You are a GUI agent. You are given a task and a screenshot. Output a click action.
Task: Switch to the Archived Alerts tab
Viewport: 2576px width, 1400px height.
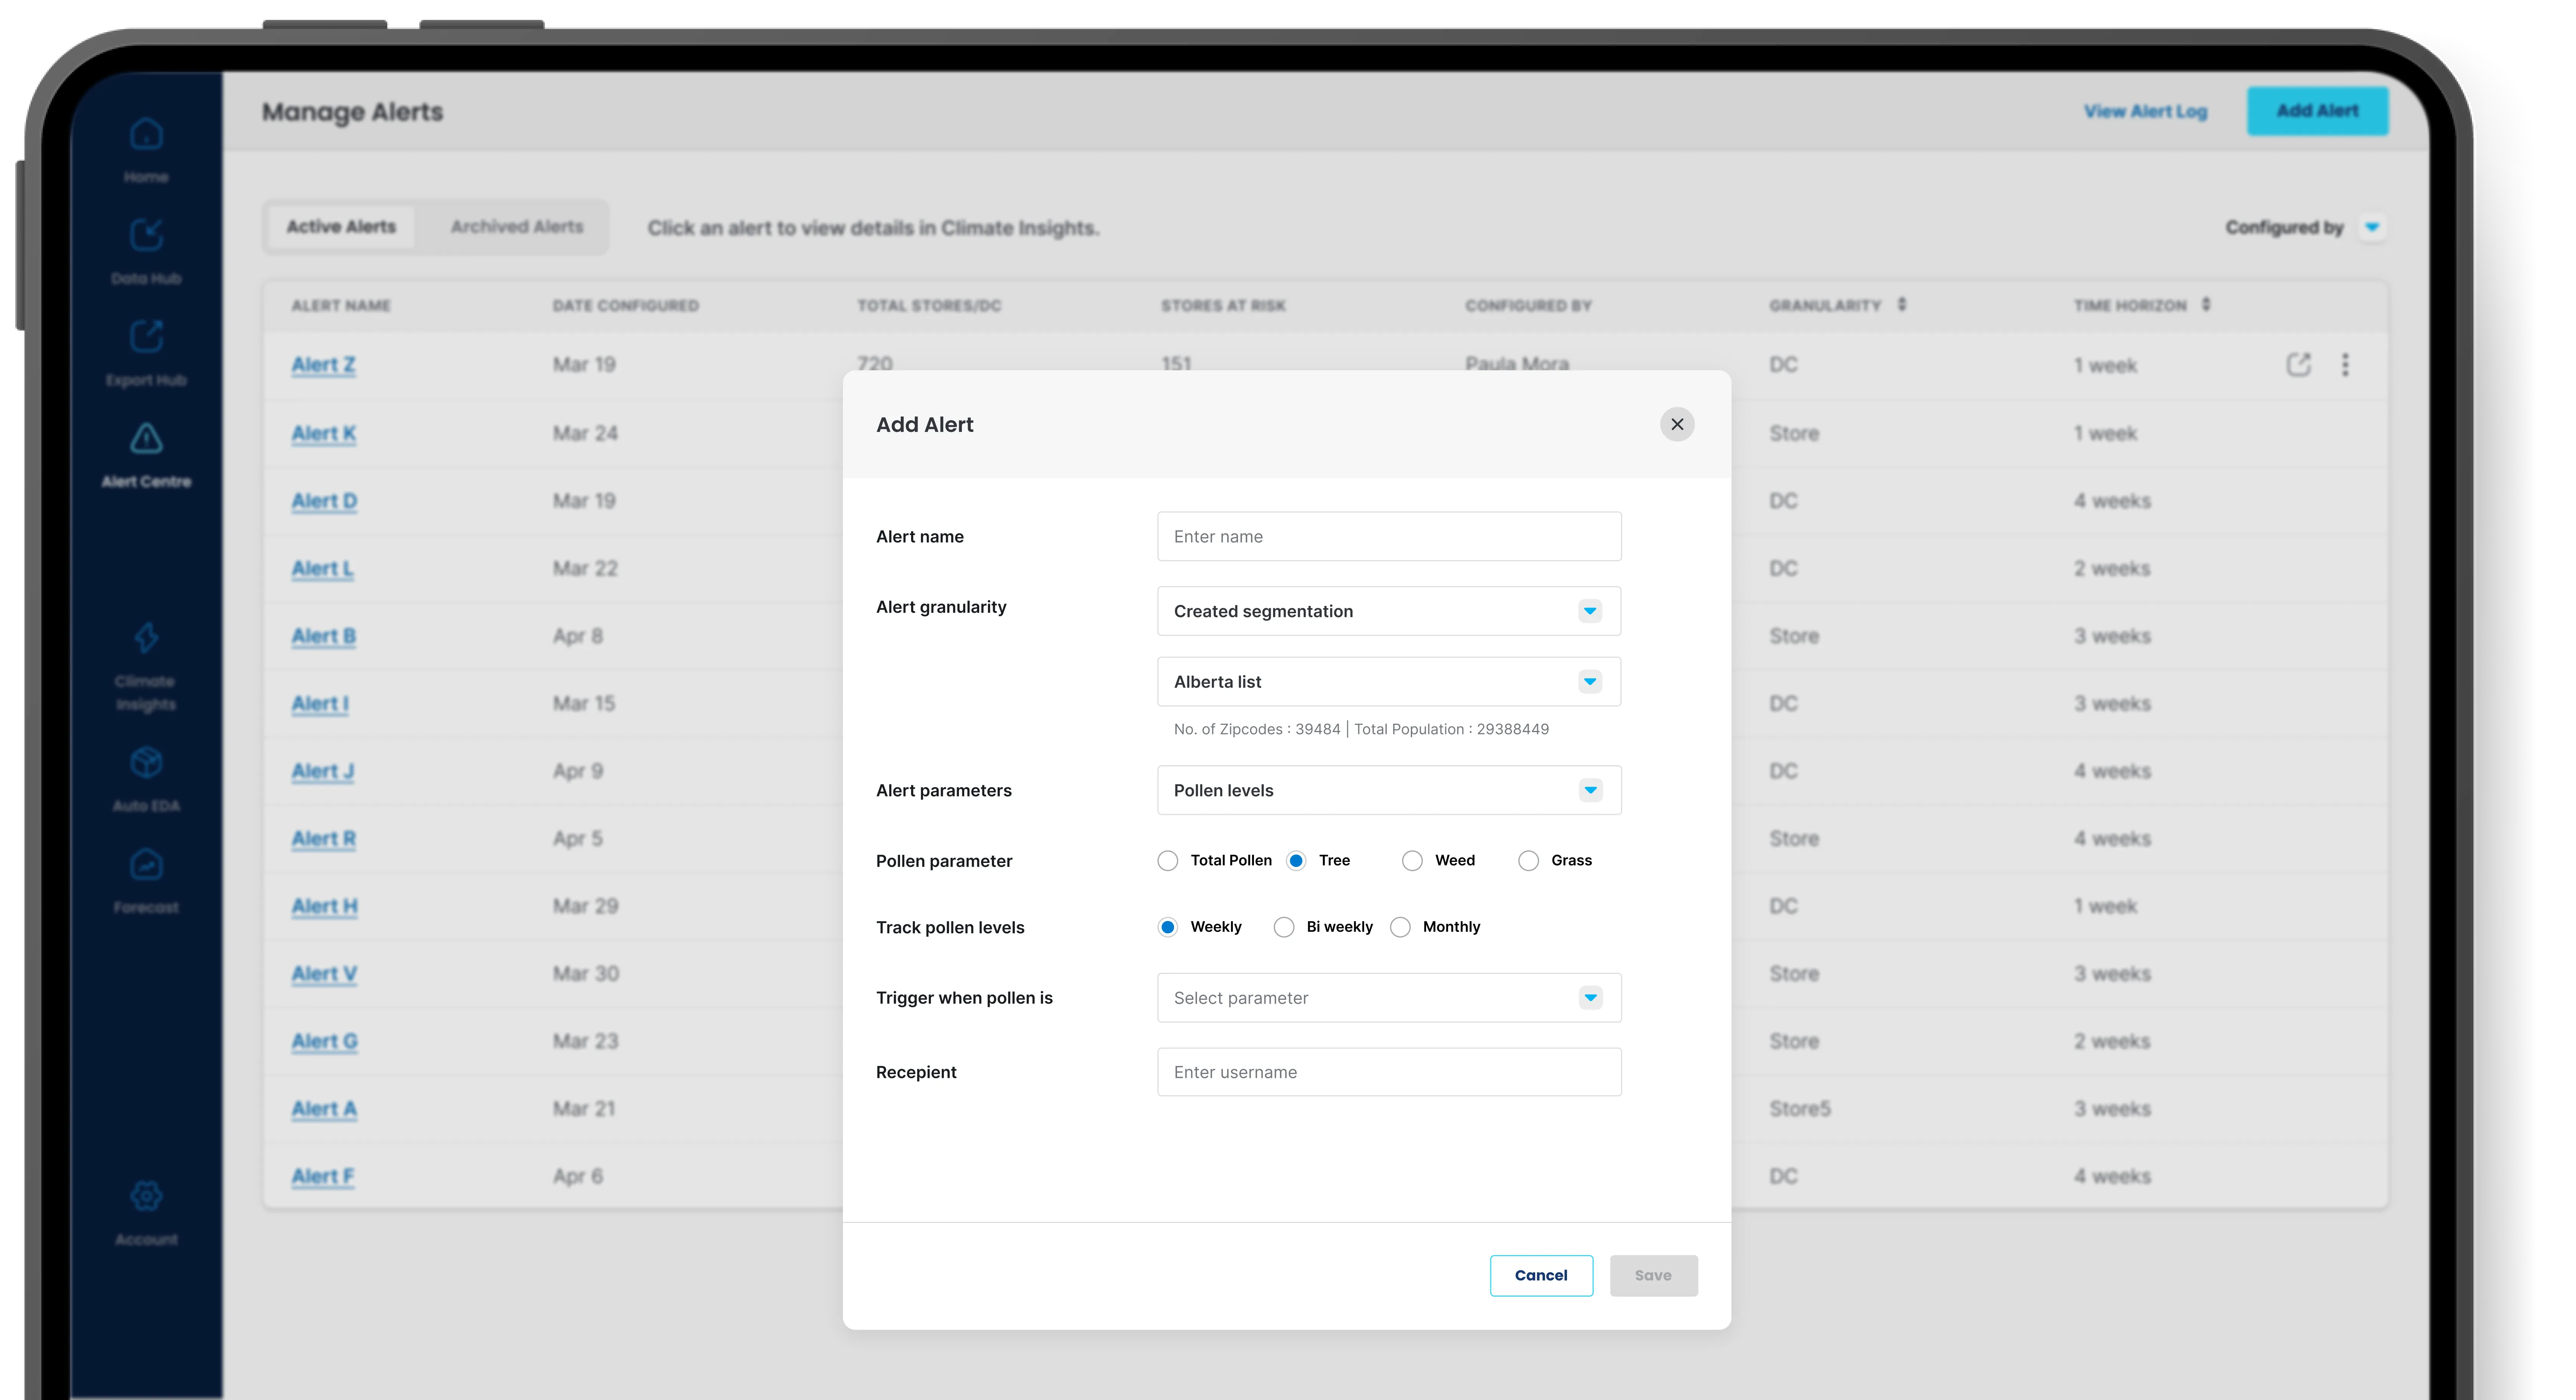516,226
